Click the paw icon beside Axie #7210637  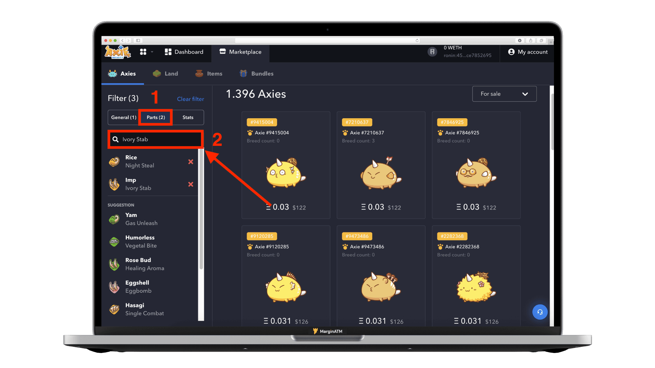[x=345, y=133]
